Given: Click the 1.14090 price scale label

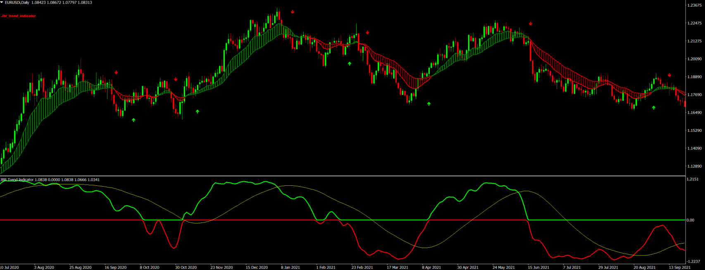Looking at the screenshot, I should 694,148.
